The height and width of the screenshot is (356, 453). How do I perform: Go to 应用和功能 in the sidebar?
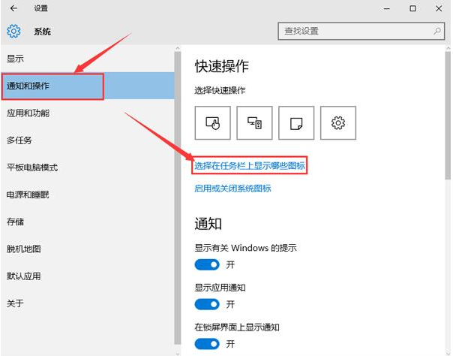click(x=28, y=113)
